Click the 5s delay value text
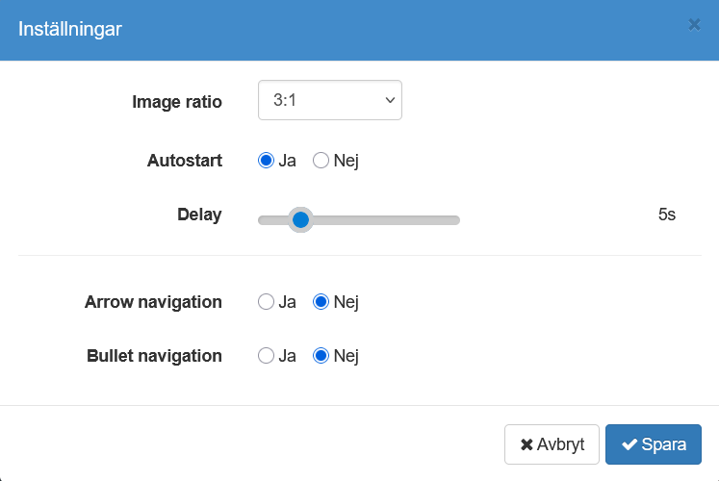This screenshot has height=481, width=719. click(x=666, y=215)
